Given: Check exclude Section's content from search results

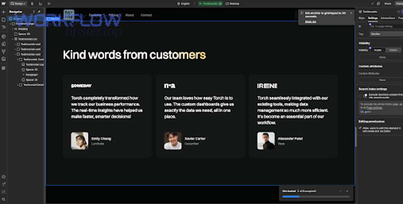Looking at the screenshot, I should [360, 96].
